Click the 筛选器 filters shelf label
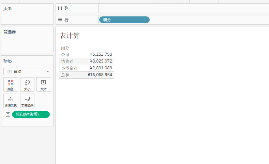Viewport: 269px width, 164px height. tap(10, 32)
